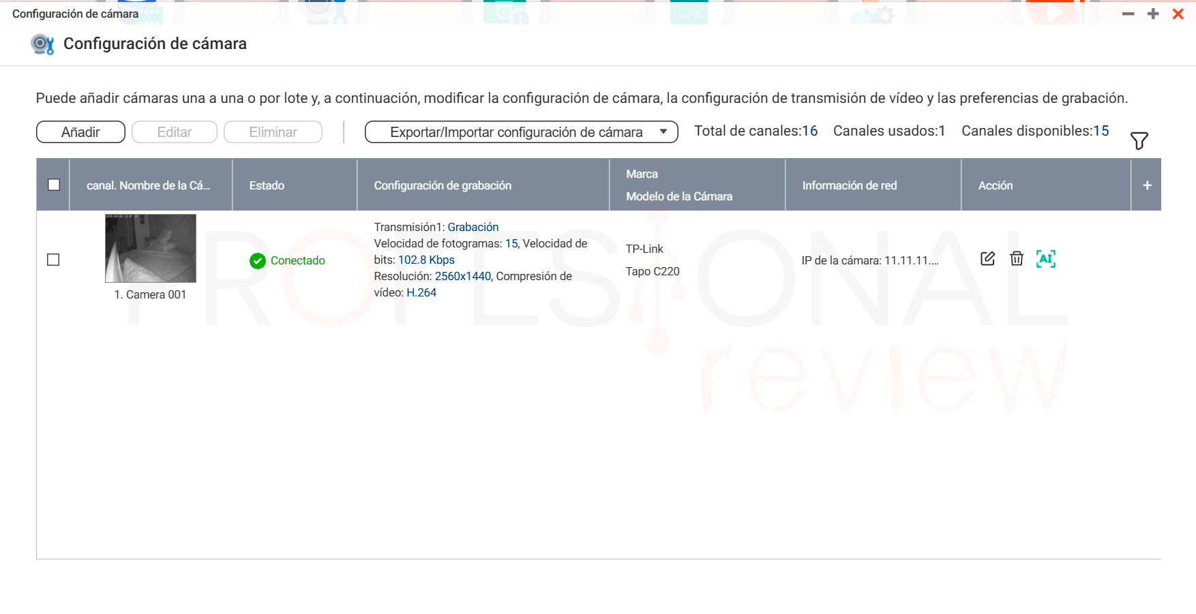The height and width of the screenshot is (614, 1196).
Task: Click the Añadir button
Action: (80, 132)
